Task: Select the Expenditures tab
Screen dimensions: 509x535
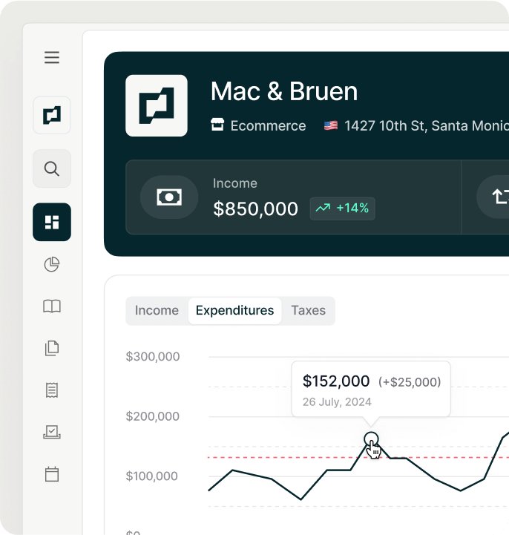Action: (234, 311)
